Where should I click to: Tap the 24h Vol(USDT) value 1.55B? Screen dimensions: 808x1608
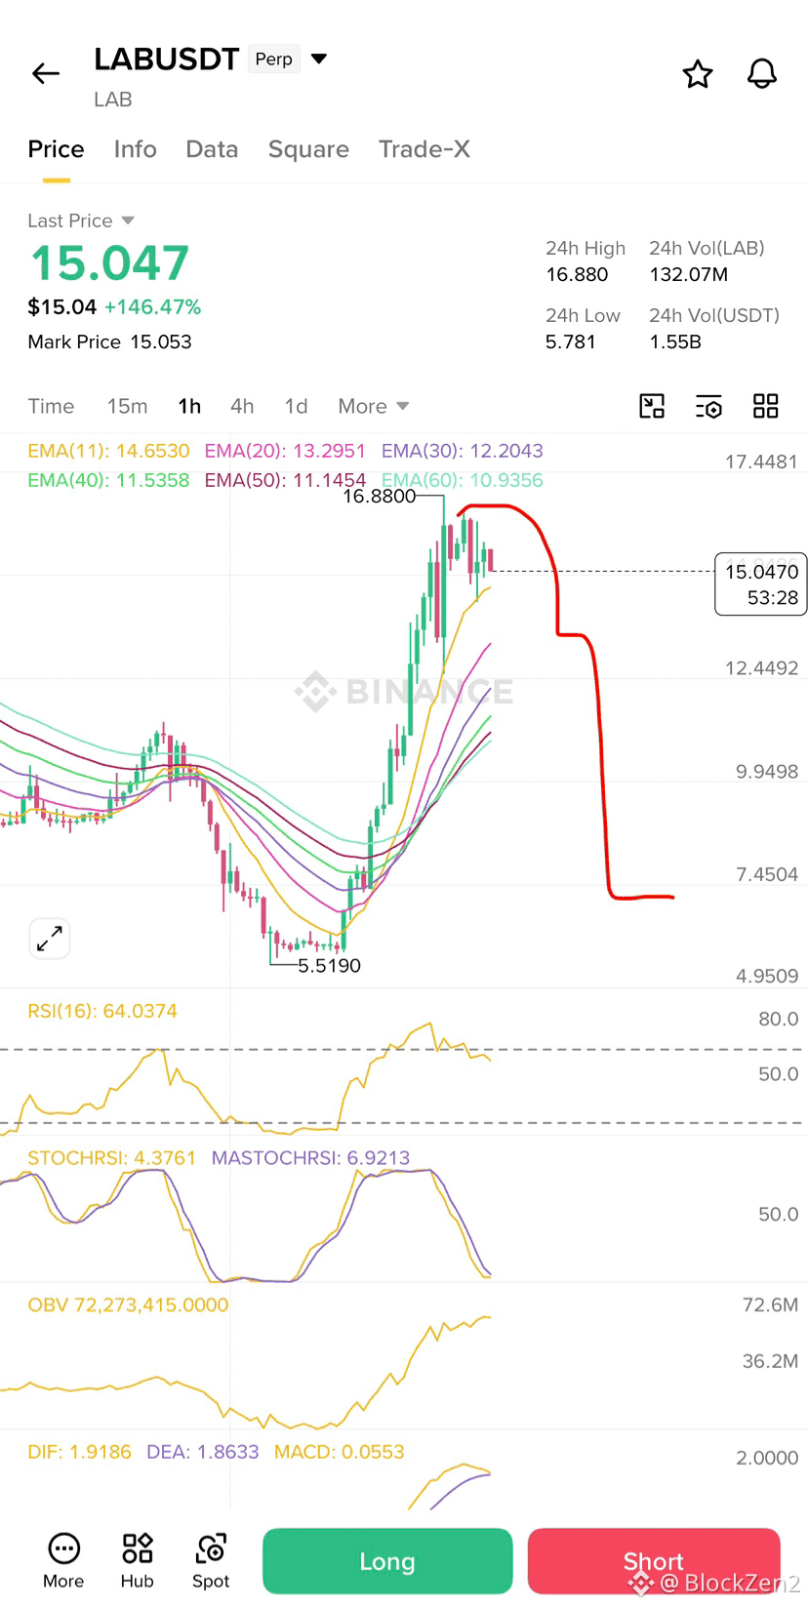(675, 342)
